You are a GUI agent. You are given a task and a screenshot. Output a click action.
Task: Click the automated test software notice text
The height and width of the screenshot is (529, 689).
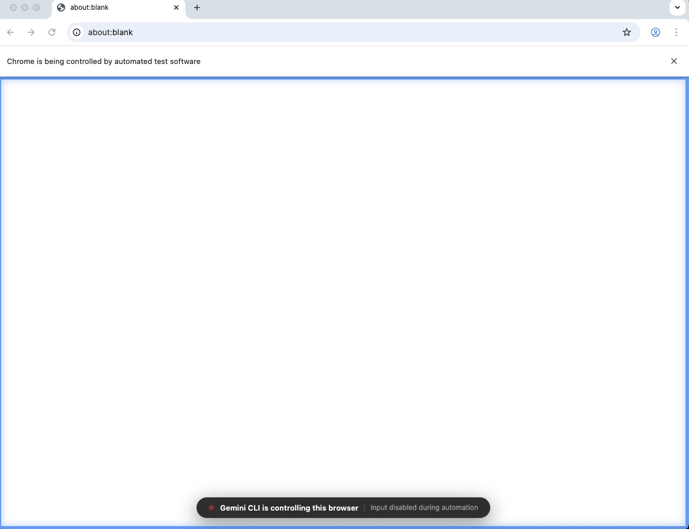pyautogui.click(x=104, y=61)
